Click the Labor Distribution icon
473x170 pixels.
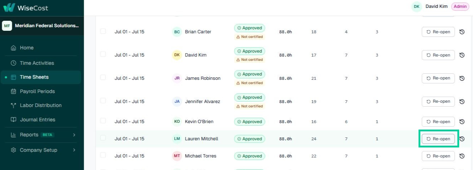(14, 105)
